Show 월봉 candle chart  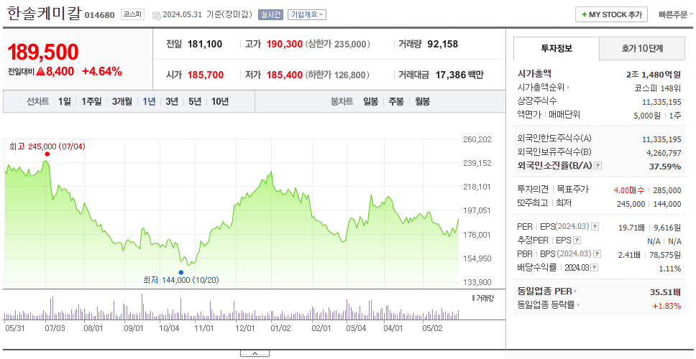423,101
